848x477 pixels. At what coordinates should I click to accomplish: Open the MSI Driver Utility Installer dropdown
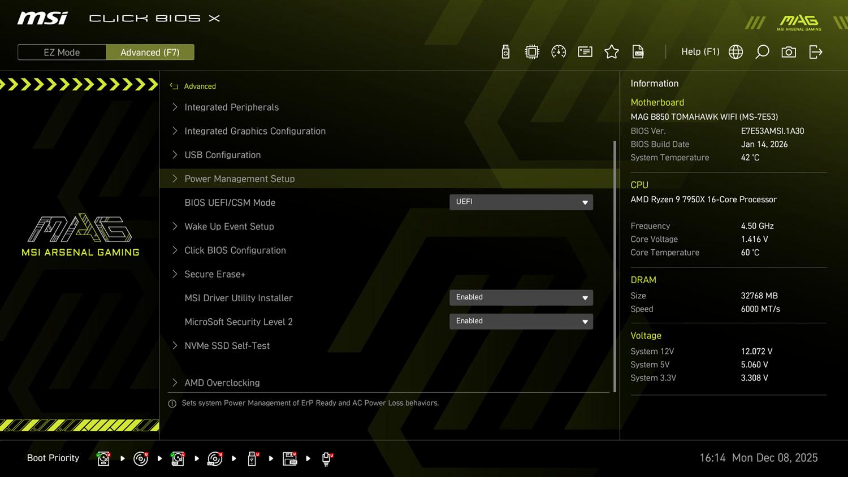coord(521,297)
